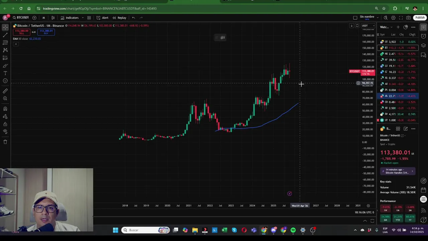Open the help center icon

(x=423, y=220)
